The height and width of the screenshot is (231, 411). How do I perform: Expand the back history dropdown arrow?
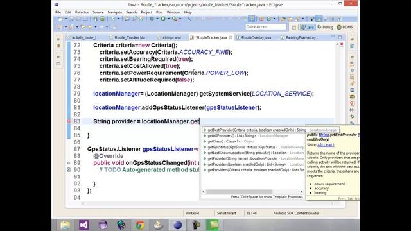96,27
